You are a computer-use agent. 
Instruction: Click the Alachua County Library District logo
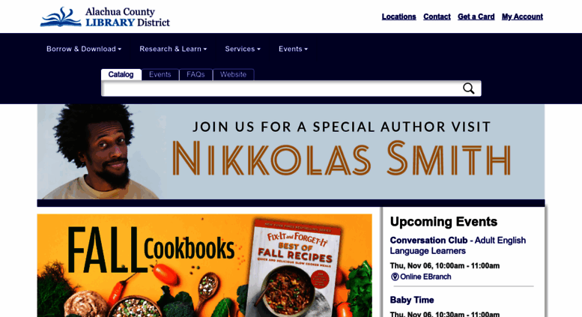[105, 17]
